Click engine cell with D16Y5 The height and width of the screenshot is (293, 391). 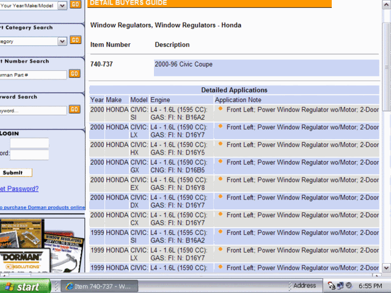click(x=181, y=148)
